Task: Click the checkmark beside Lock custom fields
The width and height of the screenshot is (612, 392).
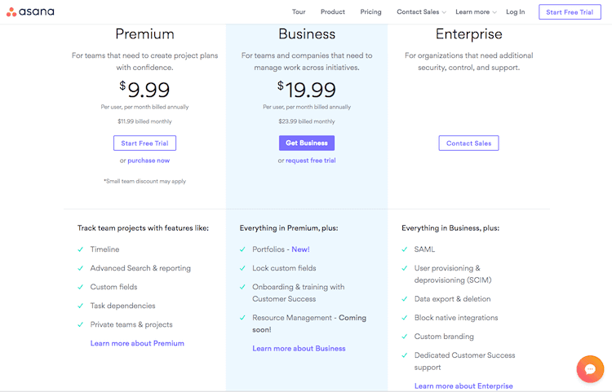Action: click(x=242, y=268)
